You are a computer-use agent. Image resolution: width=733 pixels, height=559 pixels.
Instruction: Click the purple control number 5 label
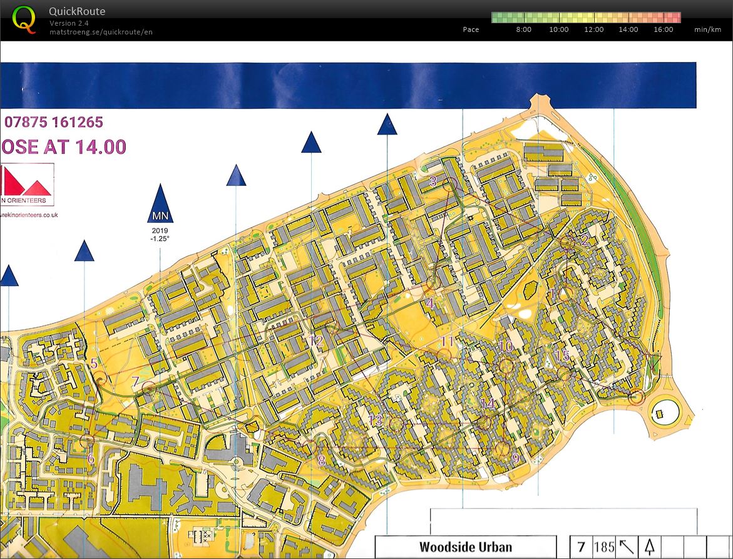click(x=94, y=363)
